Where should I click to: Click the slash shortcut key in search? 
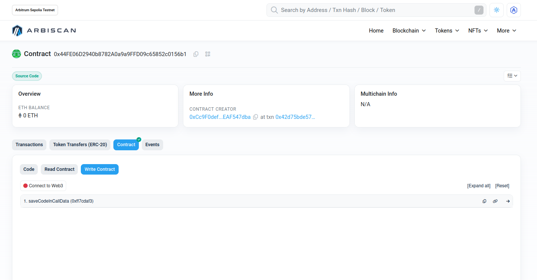(479, 10)
